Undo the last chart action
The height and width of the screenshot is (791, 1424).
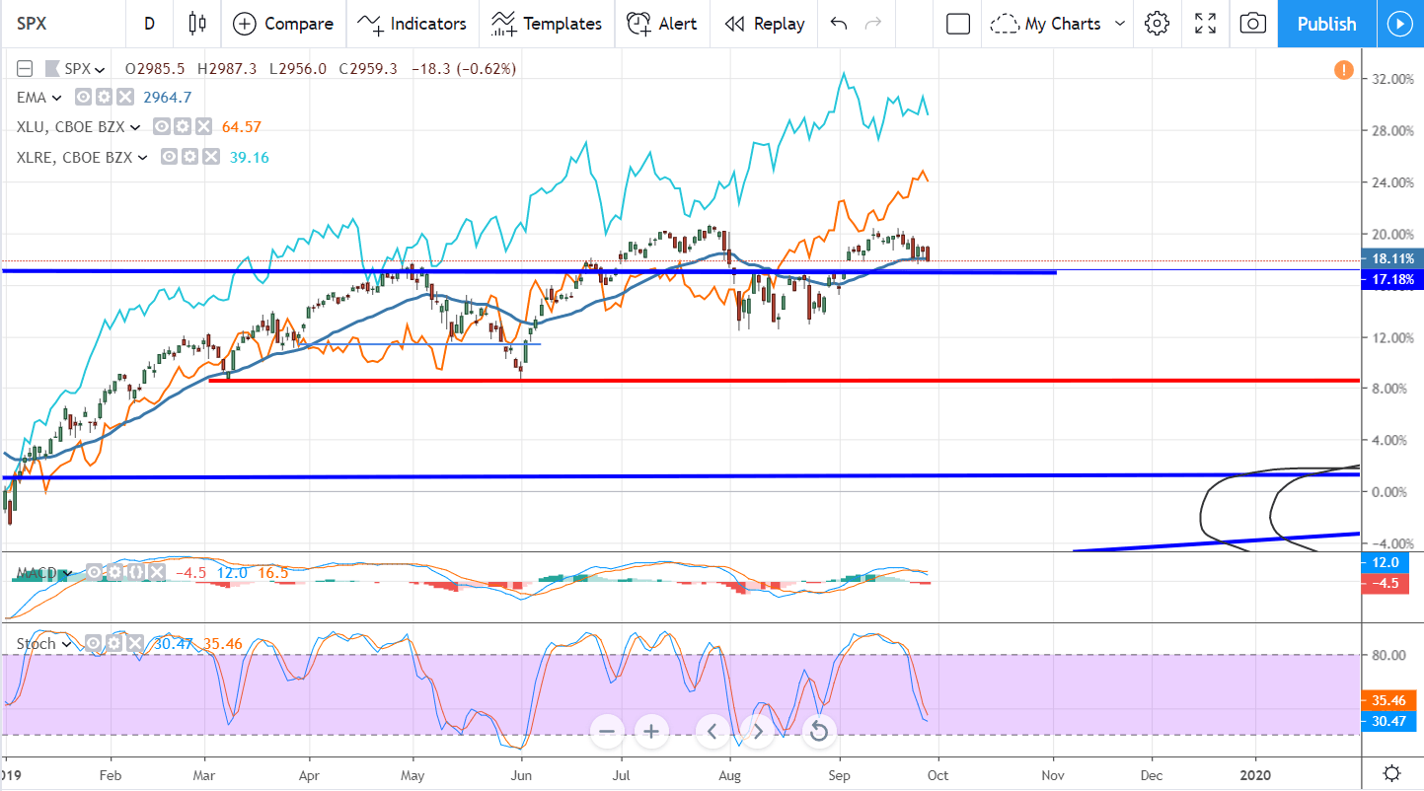838,24
